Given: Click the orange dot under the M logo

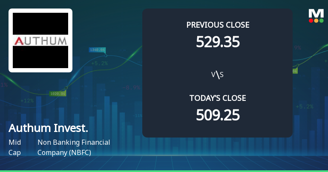Looking at the screenshot, I should 316,20.
